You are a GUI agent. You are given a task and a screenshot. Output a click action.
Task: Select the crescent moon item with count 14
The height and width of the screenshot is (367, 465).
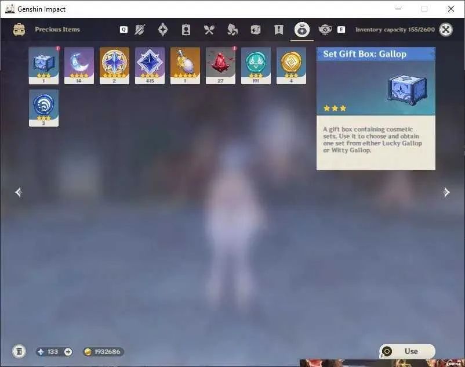point(79,65)
